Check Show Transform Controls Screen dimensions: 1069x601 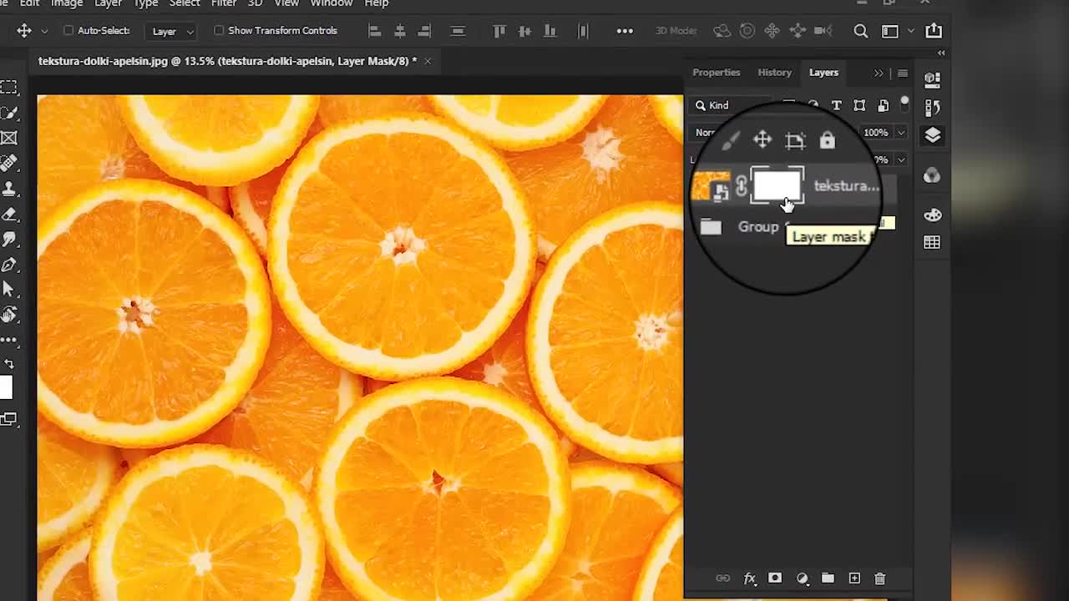click(219, 31)
